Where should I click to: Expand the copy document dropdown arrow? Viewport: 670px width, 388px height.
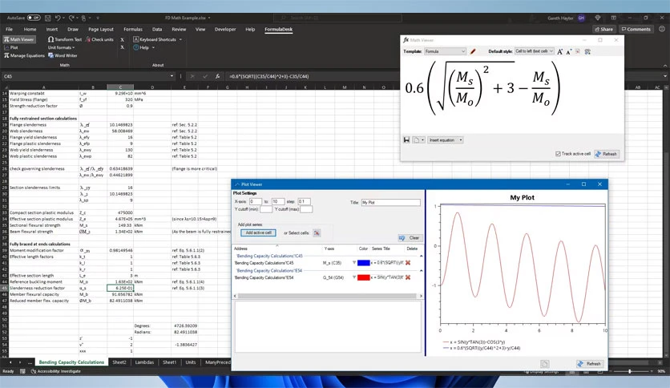(422, 139)
